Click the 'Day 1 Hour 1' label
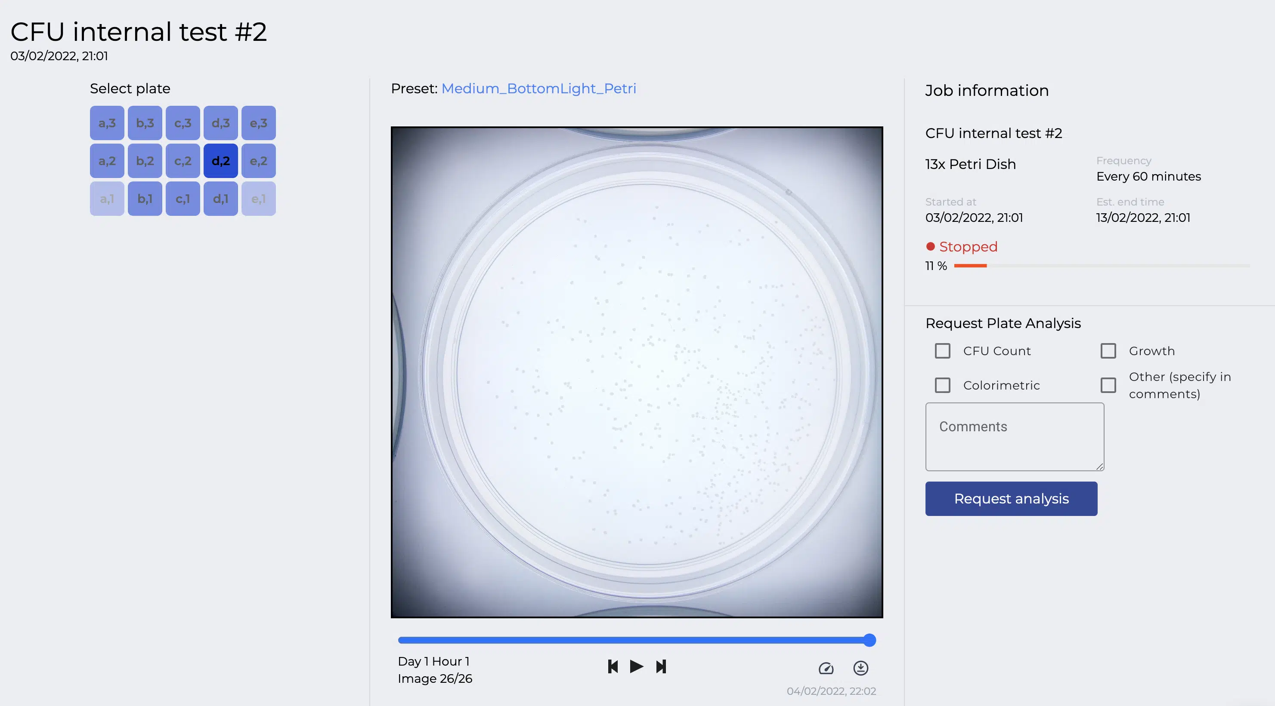Image resolution: width=1275 pixels, height=706 pixels. coord(433,662)
